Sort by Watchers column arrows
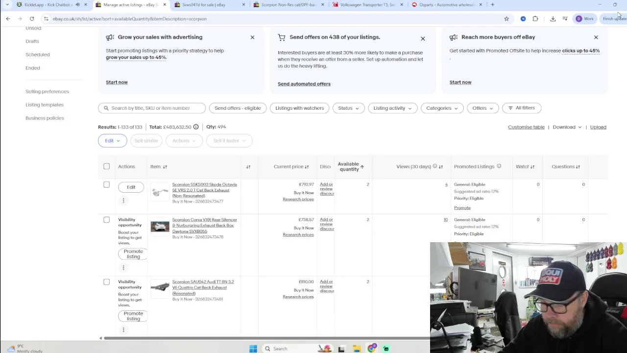This screenshot has height=353, width=627. [532, 167]
